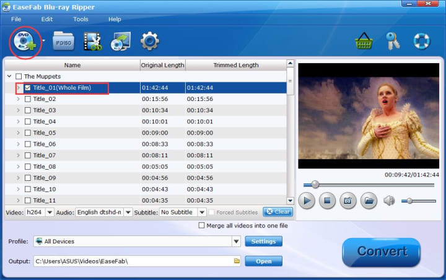Click the disc-to-computer backup icon
This screenshot has height=280, width=446.
[x=121, y=42]
